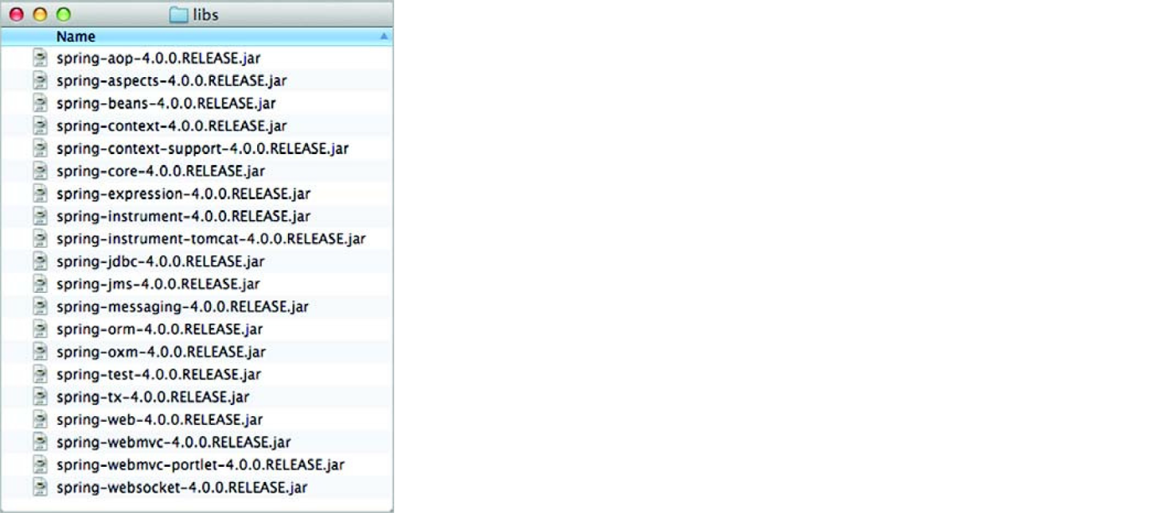Select spring-context-4.0.0.RELEASE.jar in the list
Screen dimensions: 1176x513
click(x=171, y=126)
